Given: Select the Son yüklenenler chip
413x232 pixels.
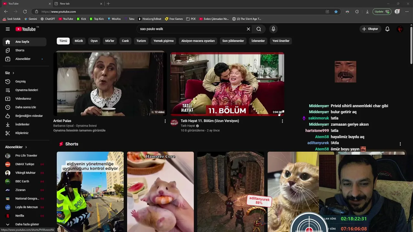Looking at the screenshot, I should [x=233, y=41].
